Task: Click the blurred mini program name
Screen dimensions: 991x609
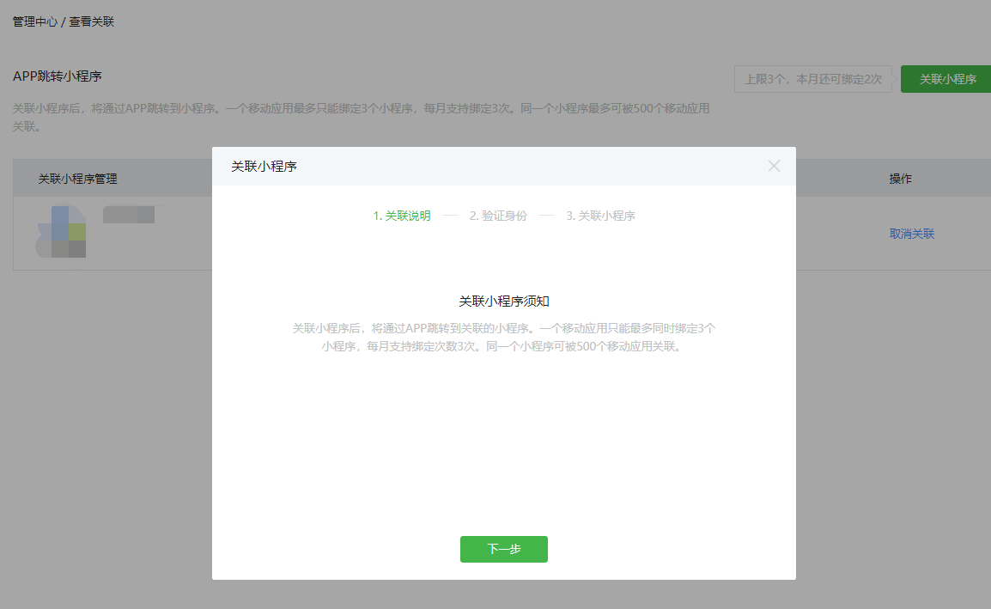Action: (x=129, y=215)
